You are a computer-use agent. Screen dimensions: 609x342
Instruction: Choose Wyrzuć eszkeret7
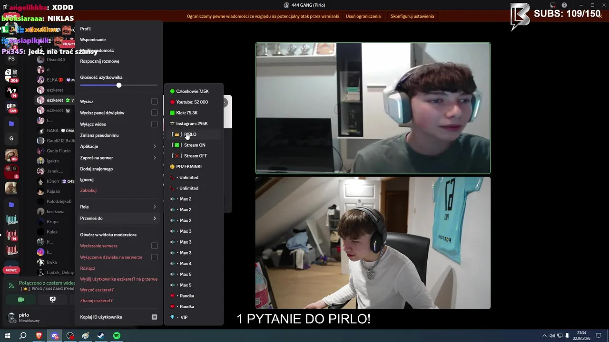(118, 290)
